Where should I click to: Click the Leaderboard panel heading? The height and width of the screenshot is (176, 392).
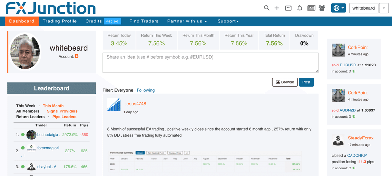point(52,88)
